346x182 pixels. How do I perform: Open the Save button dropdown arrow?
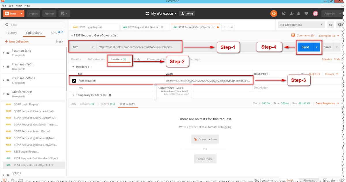coord(336,47)
